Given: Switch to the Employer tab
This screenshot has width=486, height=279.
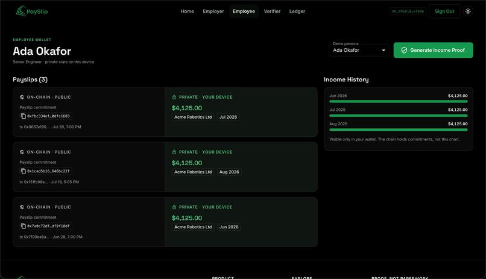Looking at the screenshot, I should point(213,11).
